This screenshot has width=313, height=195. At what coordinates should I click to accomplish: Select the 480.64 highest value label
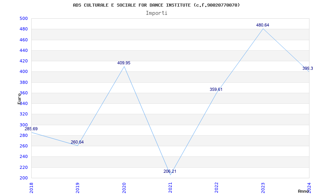pos(263,25)
